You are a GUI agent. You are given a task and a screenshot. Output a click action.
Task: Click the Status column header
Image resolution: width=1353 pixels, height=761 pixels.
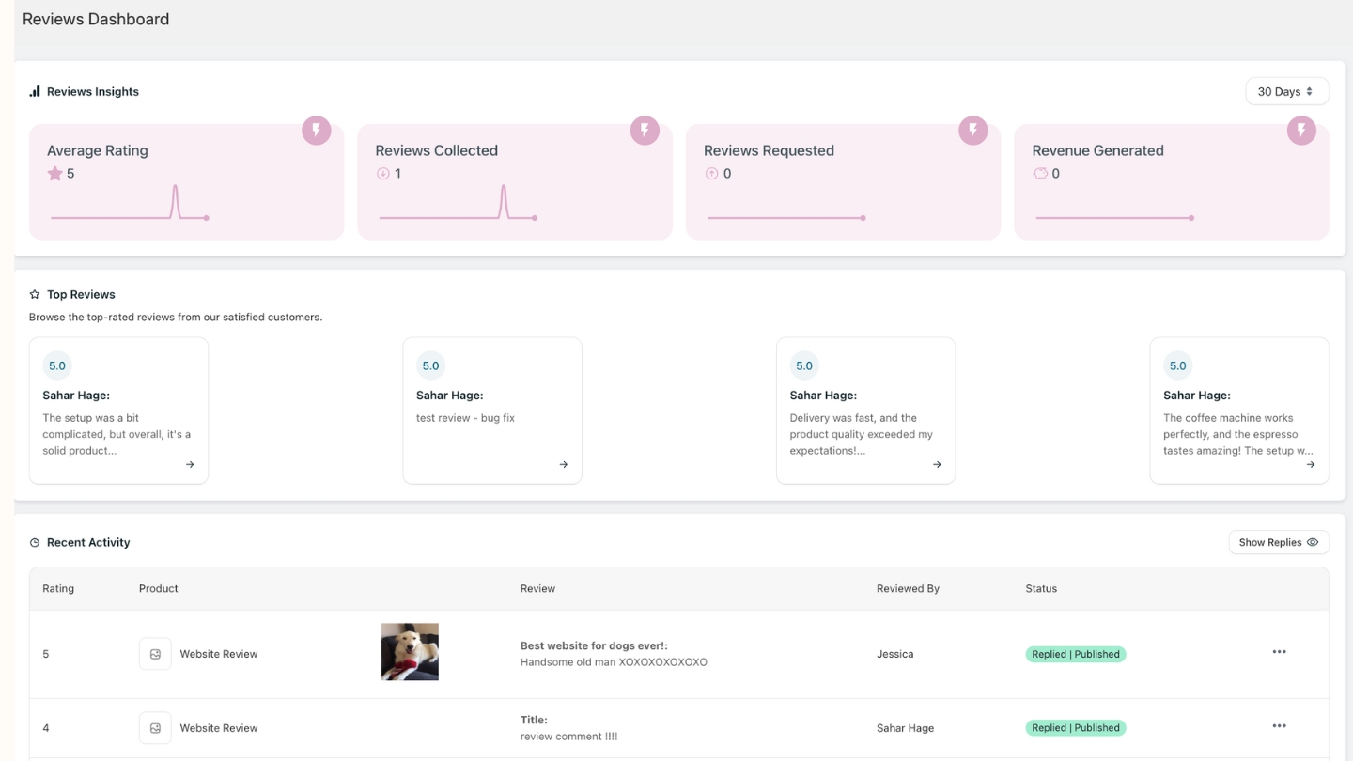click(1041, 588)
